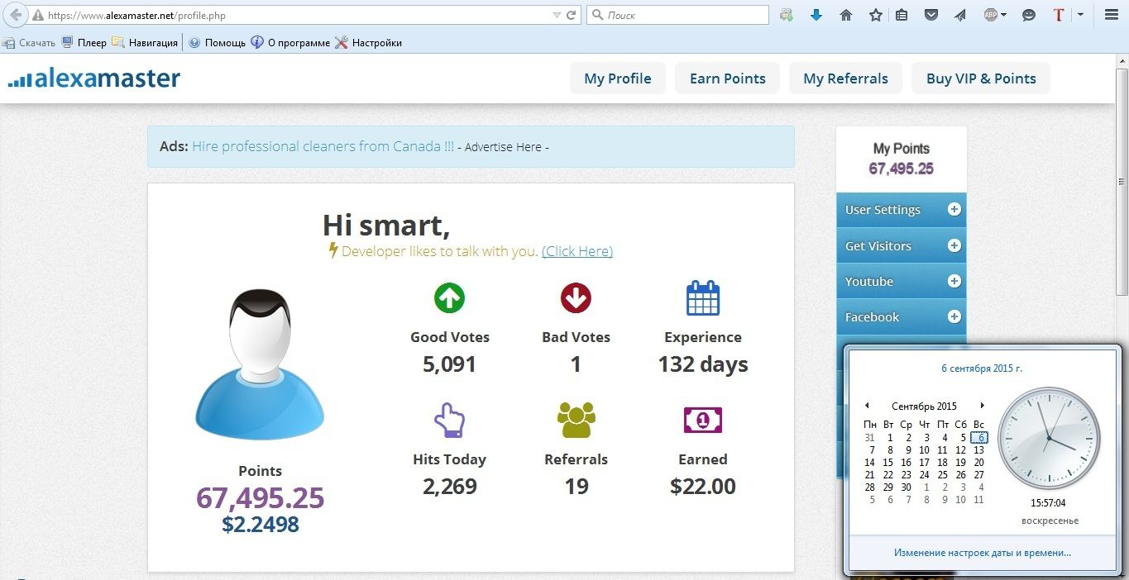Click the red Bad Votes arrow icon
This screenshot has height=580, width=1129.
click(x=576, y=298)
